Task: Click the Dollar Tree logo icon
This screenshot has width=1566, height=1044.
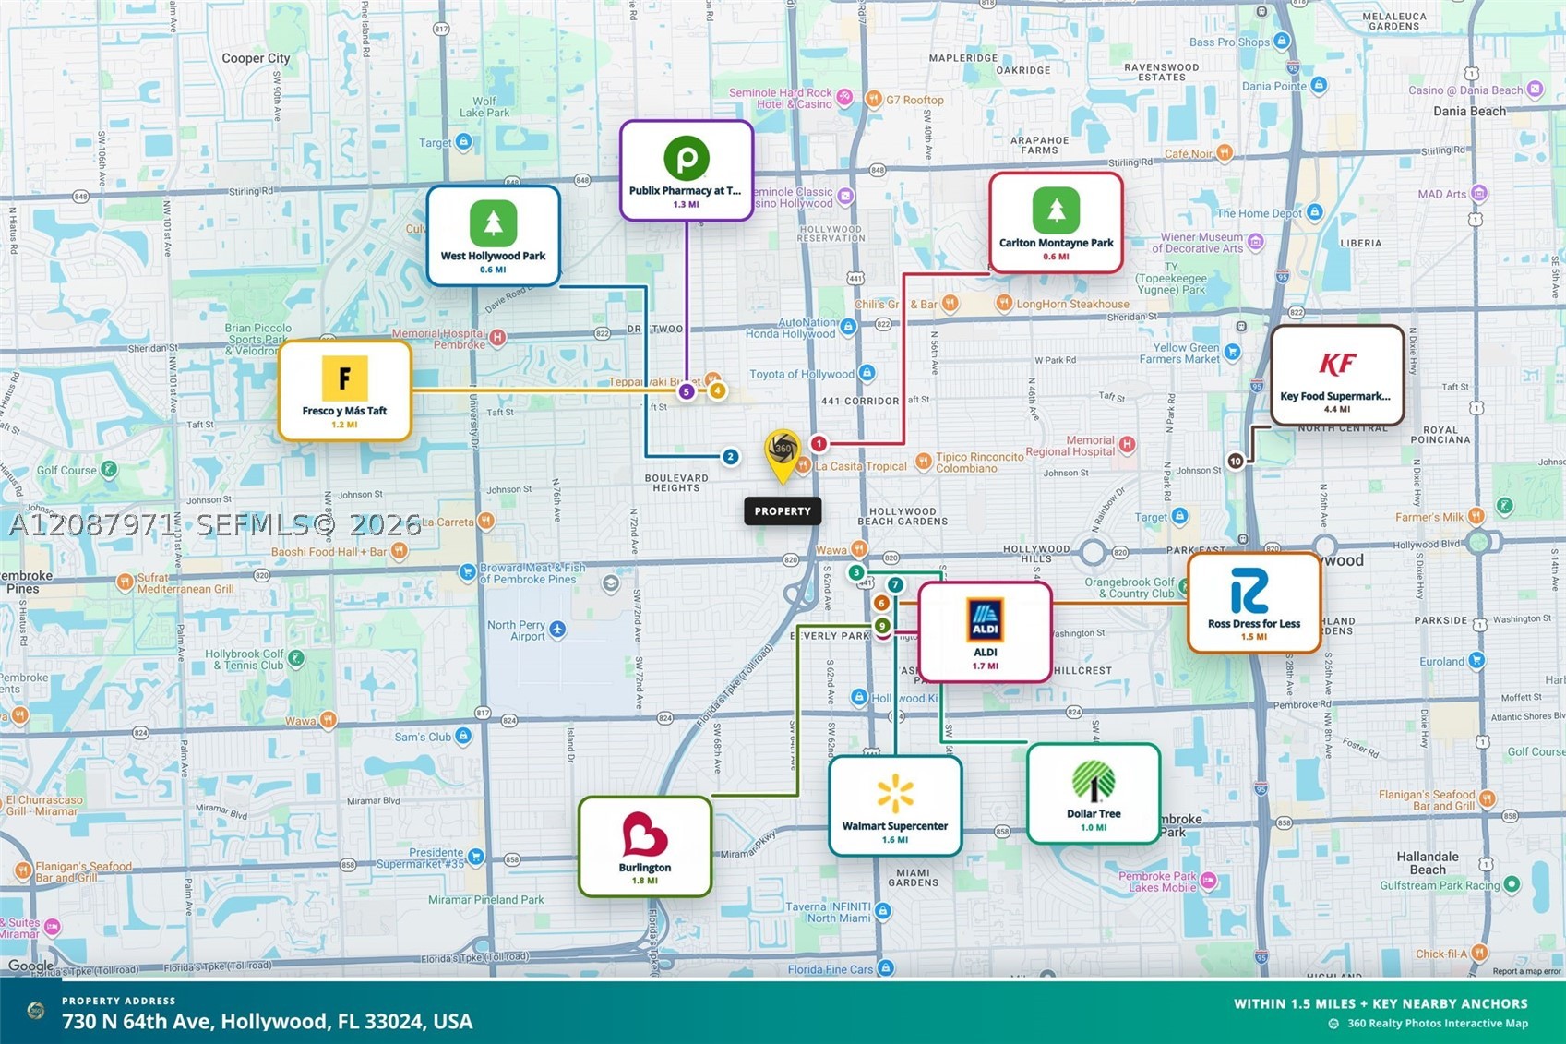Action: 1094,781
